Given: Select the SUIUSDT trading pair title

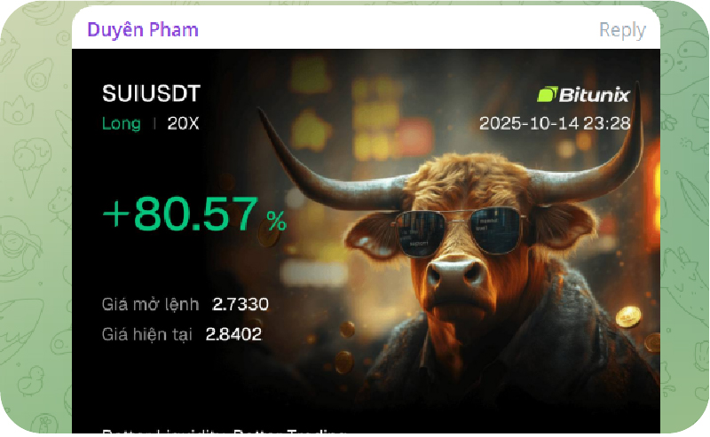Looking at the screenshot, I should click(x=151, y=94).
